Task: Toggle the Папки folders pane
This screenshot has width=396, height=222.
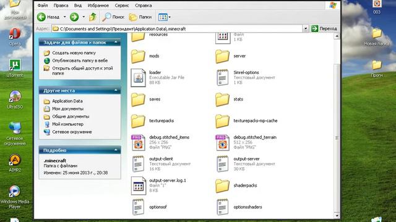Action: [x=140, y=17]
